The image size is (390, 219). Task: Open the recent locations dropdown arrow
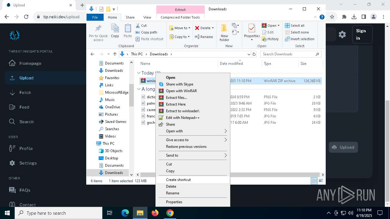[x=108, y=54]
